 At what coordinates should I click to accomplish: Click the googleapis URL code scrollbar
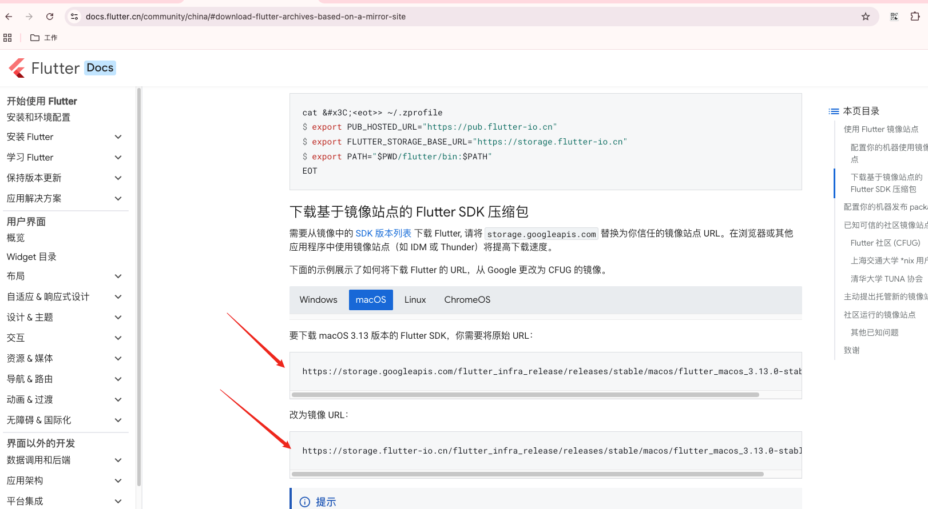tap(525, 395)
